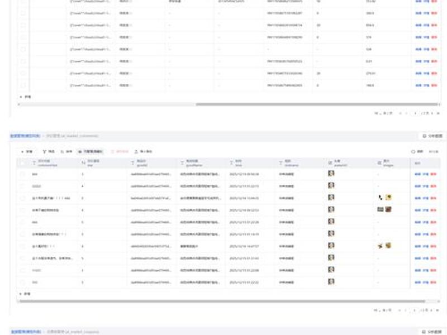Screen dimensions: 447x335
Task: Tick the first row checkbox in the lower table
Action: (x=22, y=174)
